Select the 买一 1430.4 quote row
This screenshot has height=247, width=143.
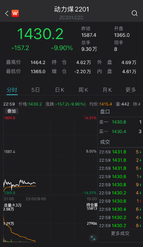click(120, 132)
